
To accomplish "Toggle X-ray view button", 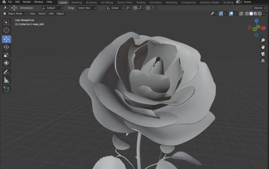I will pos(241,13).
